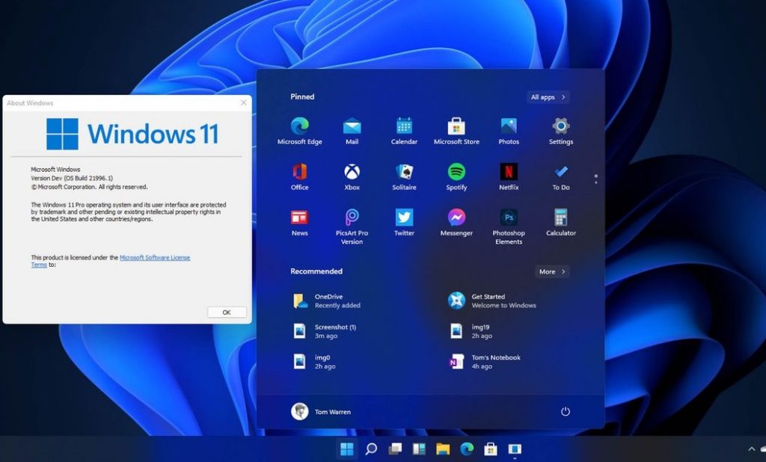This screenshot has width=766, height=462.
Task: Open Settings from Start menu
Action: click(x=561, y=131)
